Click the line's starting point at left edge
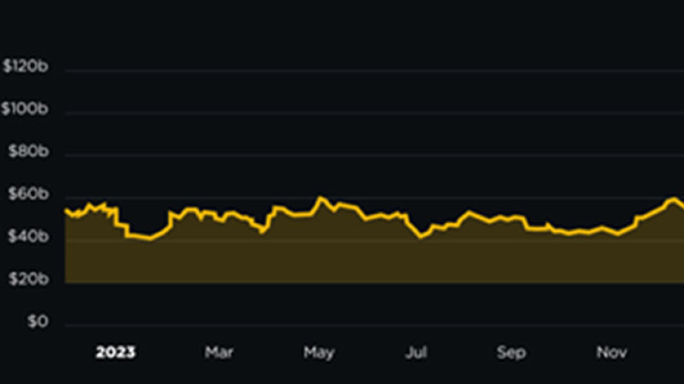The image size is (684, 384). 66,210
